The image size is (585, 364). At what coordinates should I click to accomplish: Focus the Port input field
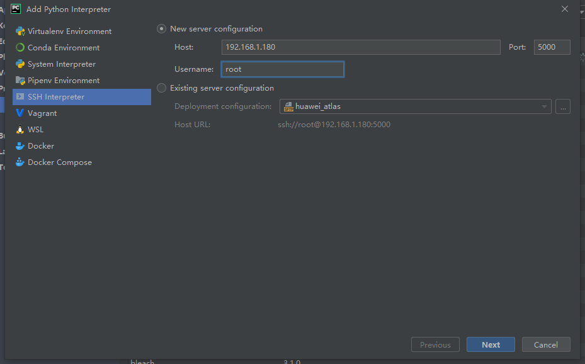[552, 47]
